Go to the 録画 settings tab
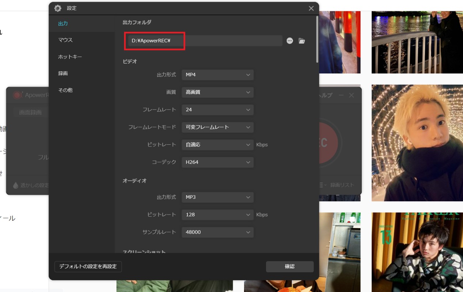 pyautogui.click(x=82, y=73)
